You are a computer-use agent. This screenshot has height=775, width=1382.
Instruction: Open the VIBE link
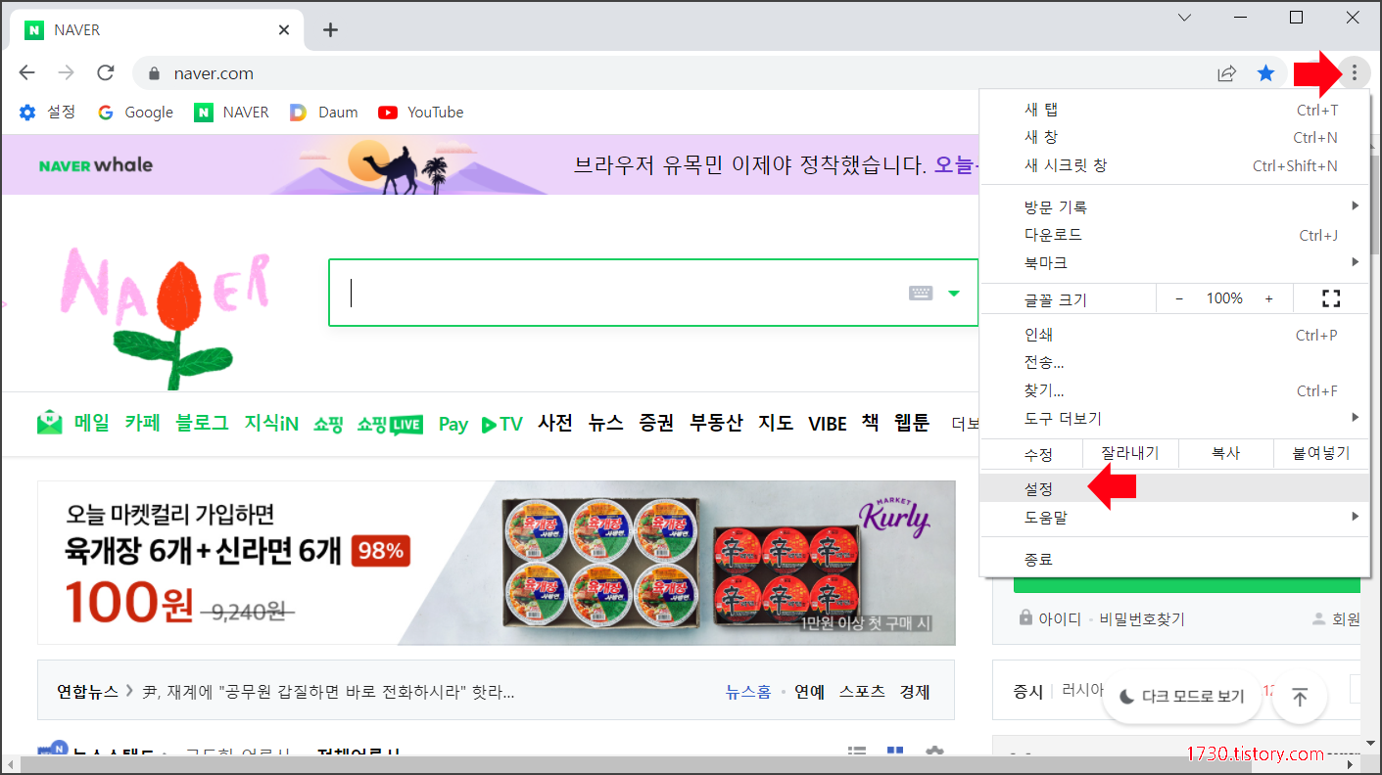[828, 424]
